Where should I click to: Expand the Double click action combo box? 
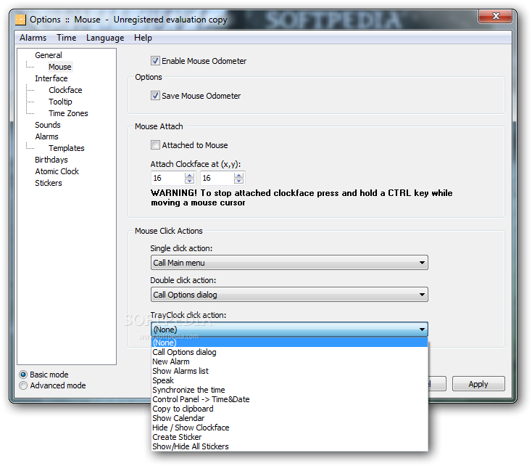point(289,295)
